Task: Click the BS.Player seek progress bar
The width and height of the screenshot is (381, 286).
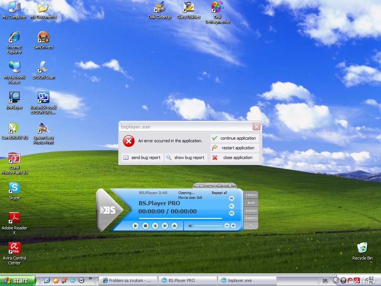Action: pos(180,218)
